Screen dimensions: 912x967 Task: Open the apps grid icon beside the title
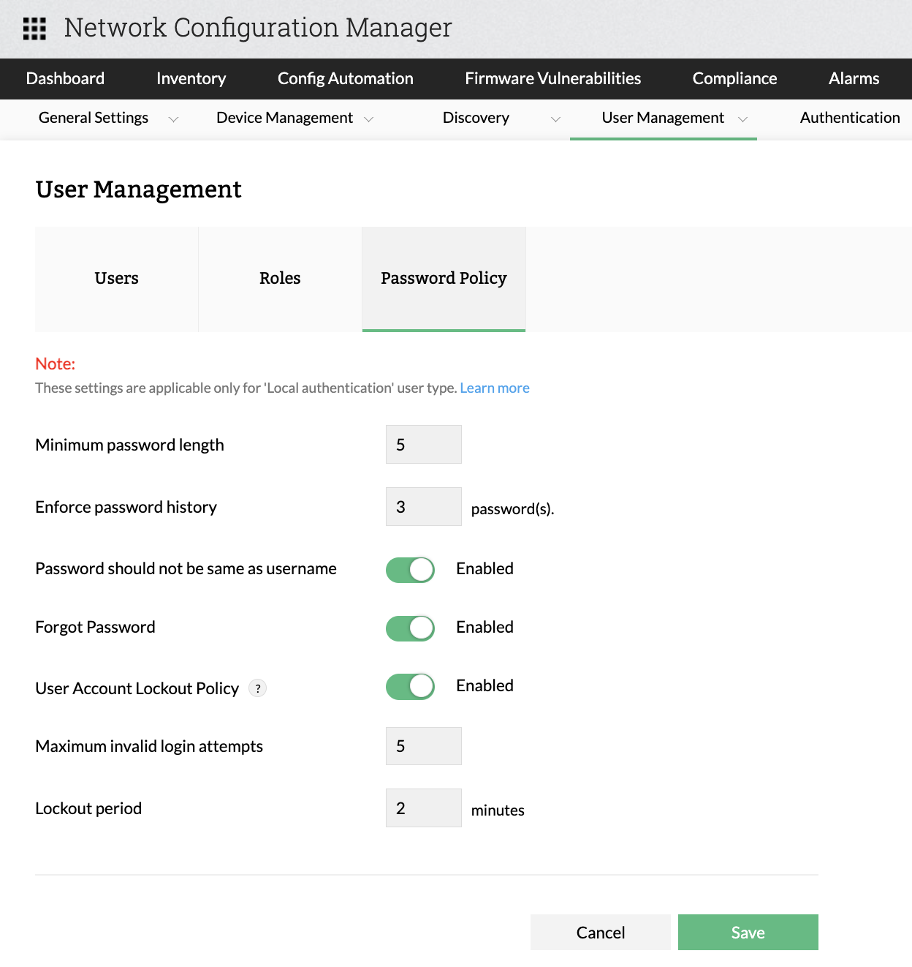click(34, 29)
